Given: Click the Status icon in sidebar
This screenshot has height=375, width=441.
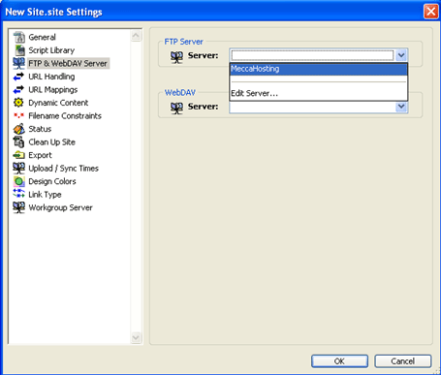Looking at the screenshot, I should pyautogui.click(x=18, y=129).
